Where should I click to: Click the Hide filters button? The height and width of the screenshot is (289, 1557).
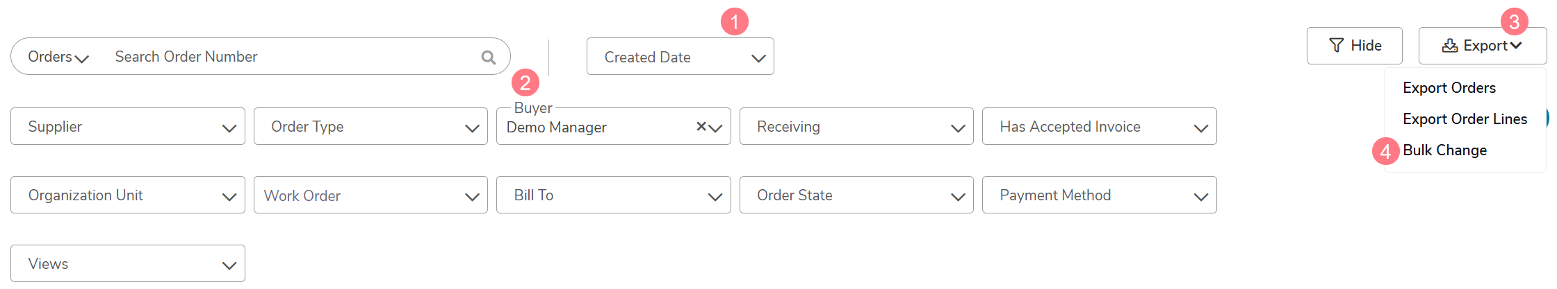point(1354,46)
